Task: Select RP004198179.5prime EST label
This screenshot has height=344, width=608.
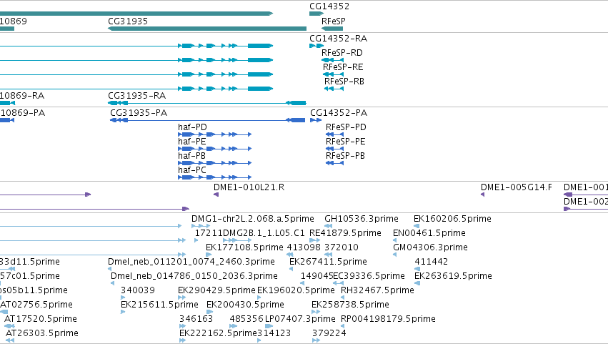Action: [x=388, y=320]
